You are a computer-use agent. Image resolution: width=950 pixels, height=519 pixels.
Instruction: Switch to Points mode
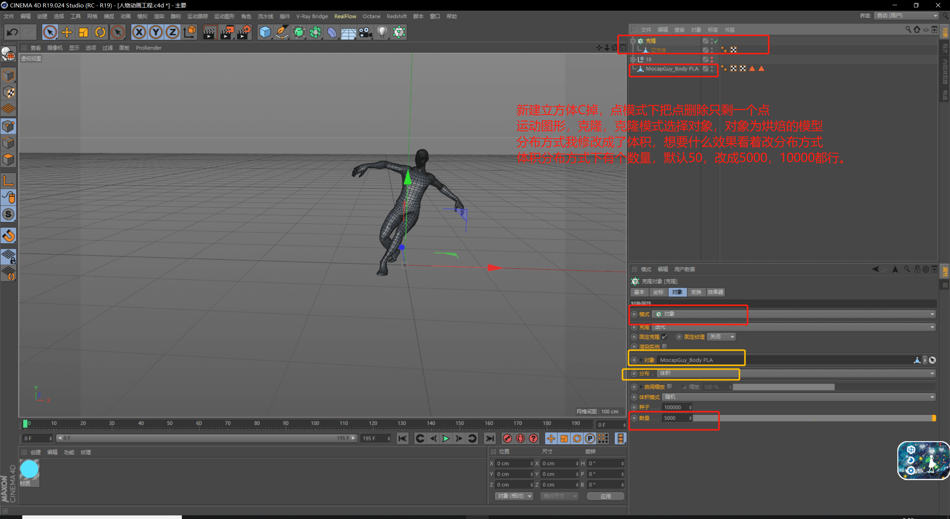[x=9, y=126]
